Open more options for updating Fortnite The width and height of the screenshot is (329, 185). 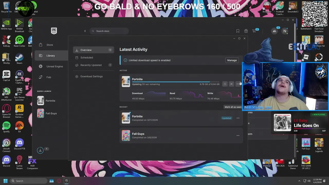[x=238, y=84]
